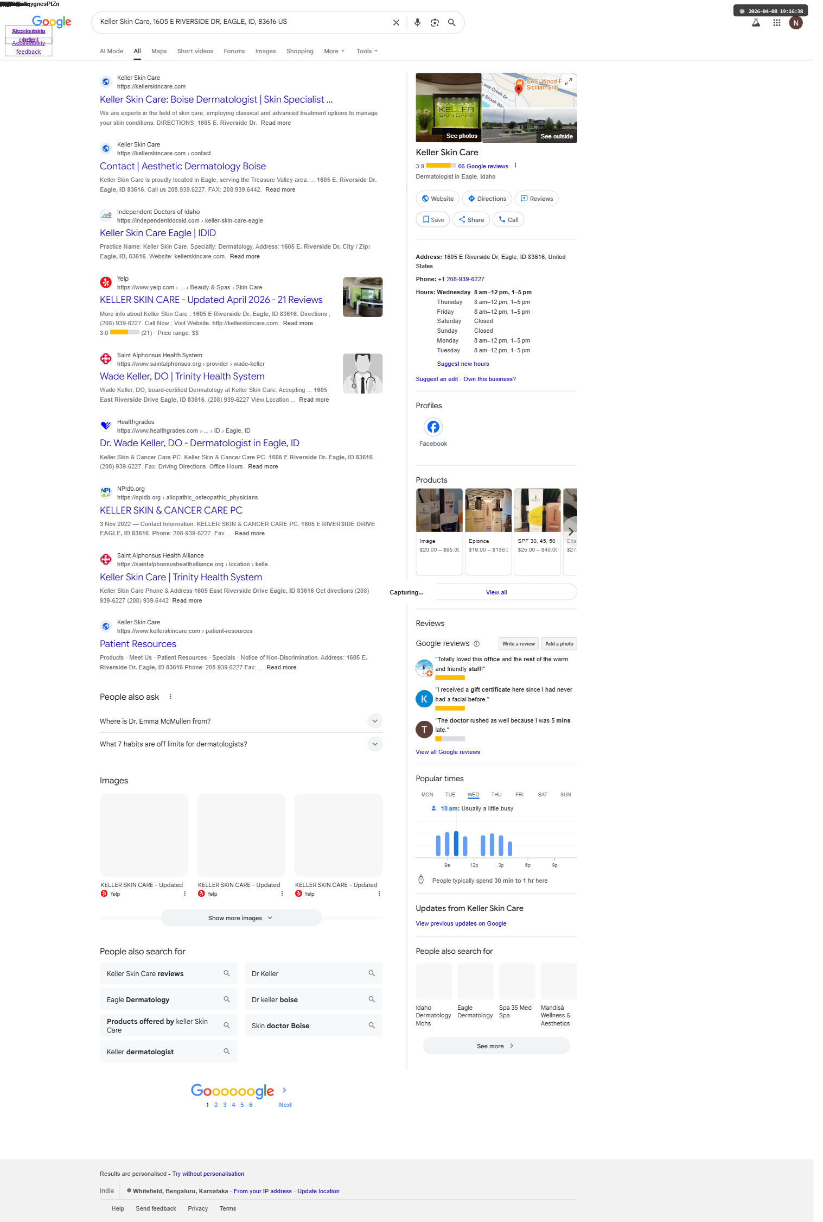Switch to Maps tab
The width and height of the screenshot is (823, 1222).
pos(159,51)
